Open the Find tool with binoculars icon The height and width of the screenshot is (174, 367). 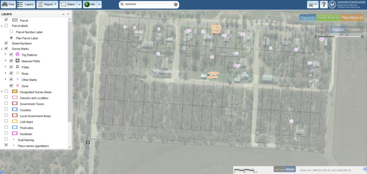click(x=8, y=5)
